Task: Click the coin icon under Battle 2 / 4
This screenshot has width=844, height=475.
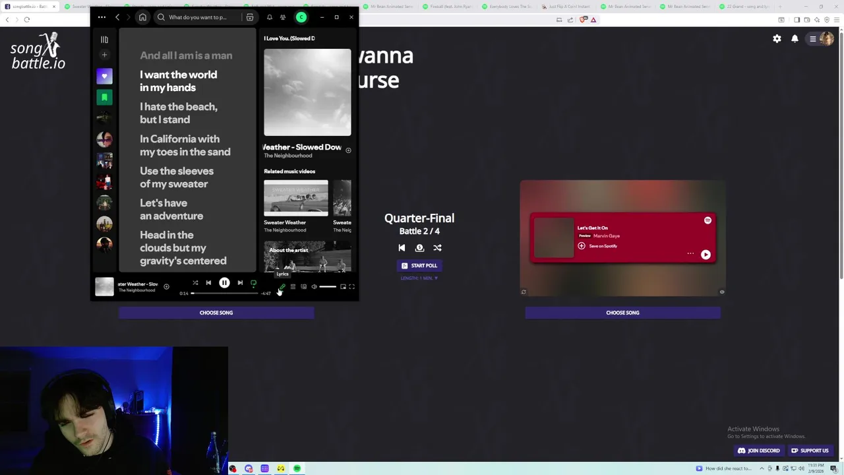Action: click(x=419, y=248)
